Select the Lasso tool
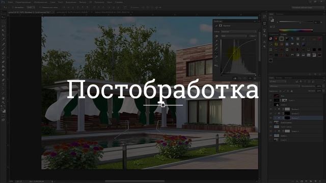Viewport: 326px width, 183px height. [3, 26]
